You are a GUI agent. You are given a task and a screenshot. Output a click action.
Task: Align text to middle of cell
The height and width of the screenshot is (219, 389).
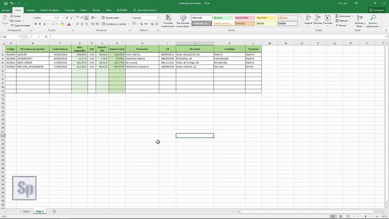pos(82,18)
